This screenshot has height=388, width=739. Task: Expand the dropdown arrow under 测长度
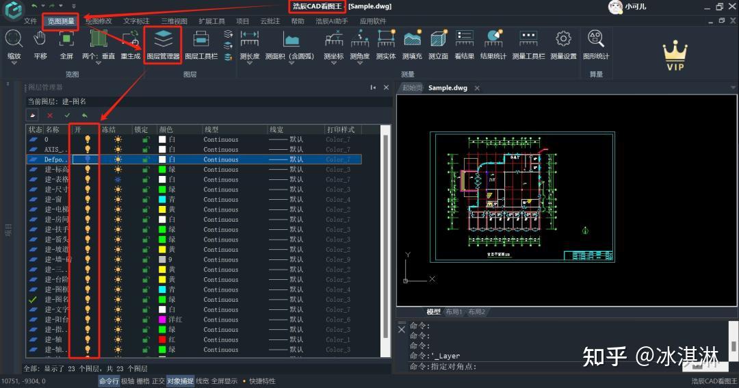249,63
